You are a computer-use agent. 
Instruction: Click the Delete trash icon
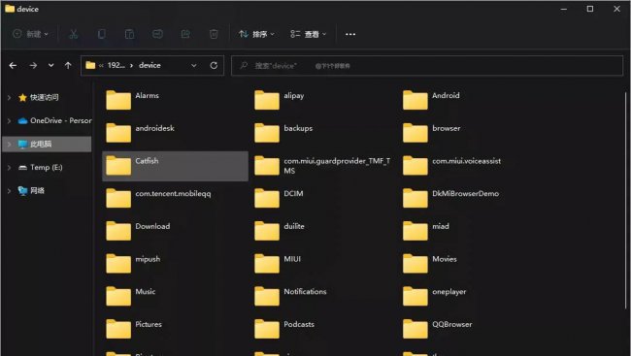214,34
